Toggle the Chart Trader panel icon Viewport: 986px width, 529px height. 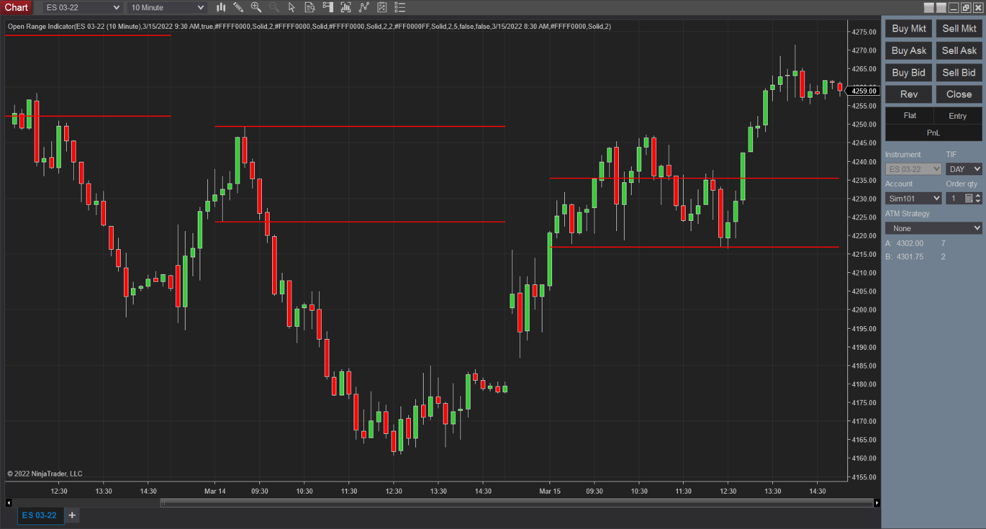[x=328, y=8]
